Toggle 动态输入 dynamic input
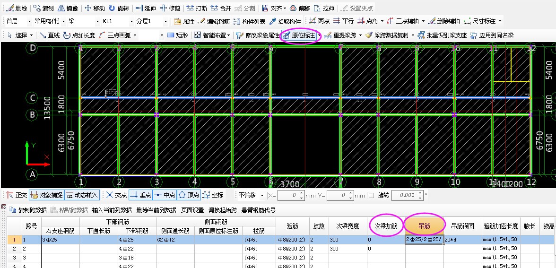This screenshot has width=556, height=268. pos(82,195)
